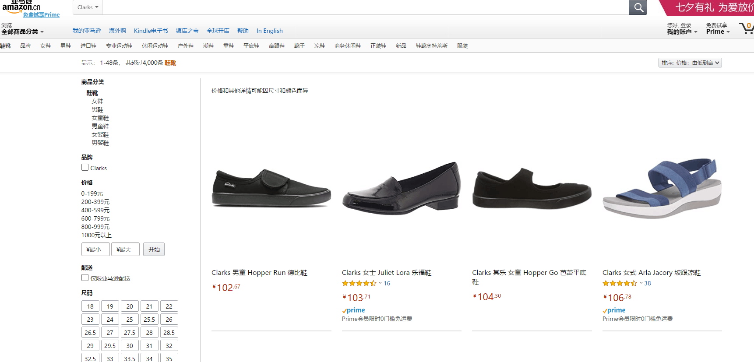Open blue Arla Jacory sandal image
The width and height of the screenshot is (754, 362).
tap(662, 188)
